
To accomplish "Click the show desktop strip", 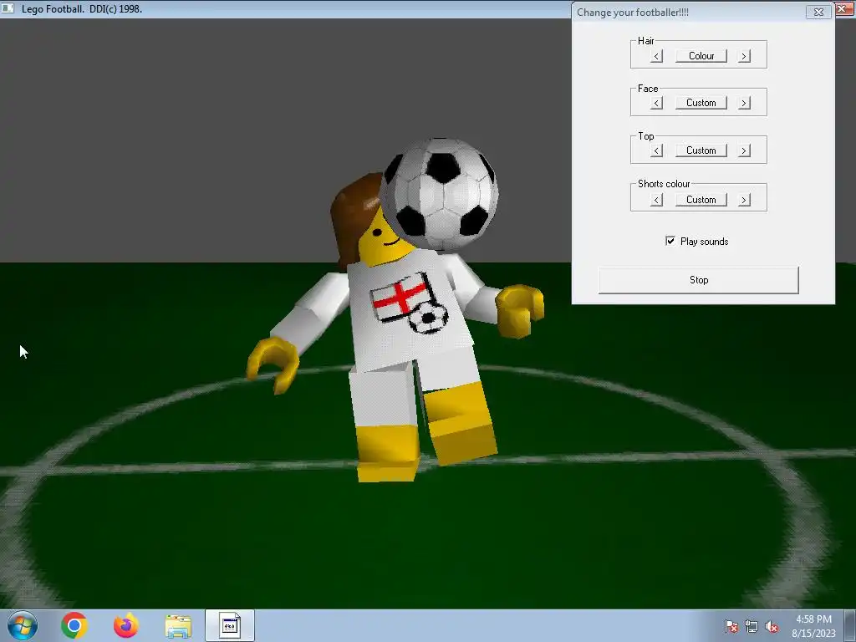I will tap(851, 625).
